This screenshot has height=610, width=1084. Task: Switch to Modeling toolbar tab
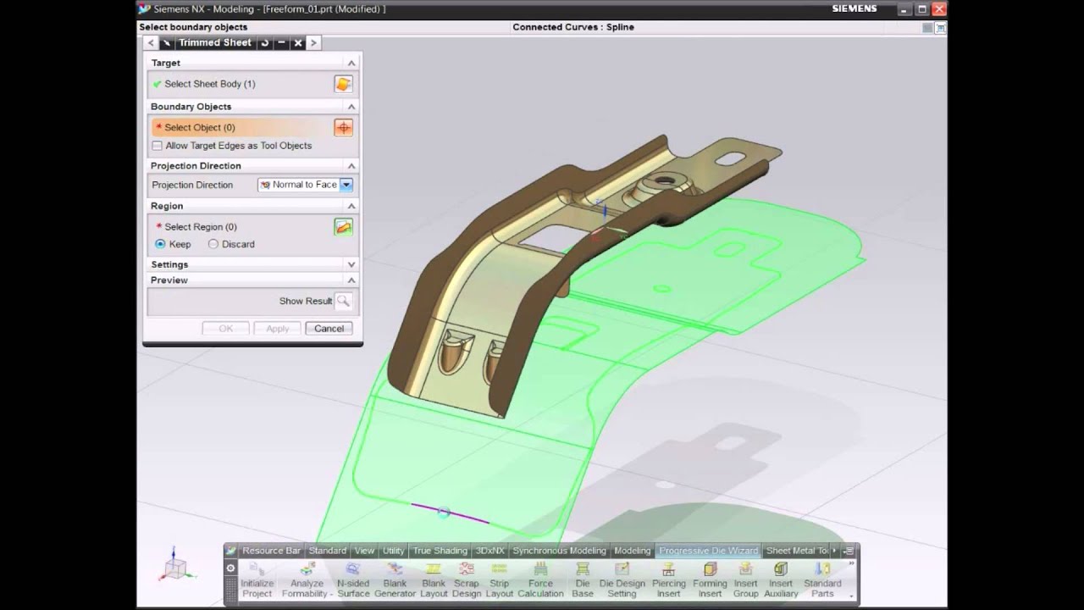[x=633, y=551]
